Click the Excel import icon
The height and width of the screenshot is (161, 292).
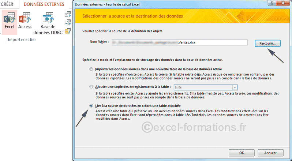(9, 20)
